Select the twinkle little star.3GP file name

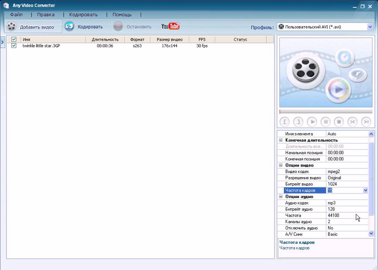point(41,46)
